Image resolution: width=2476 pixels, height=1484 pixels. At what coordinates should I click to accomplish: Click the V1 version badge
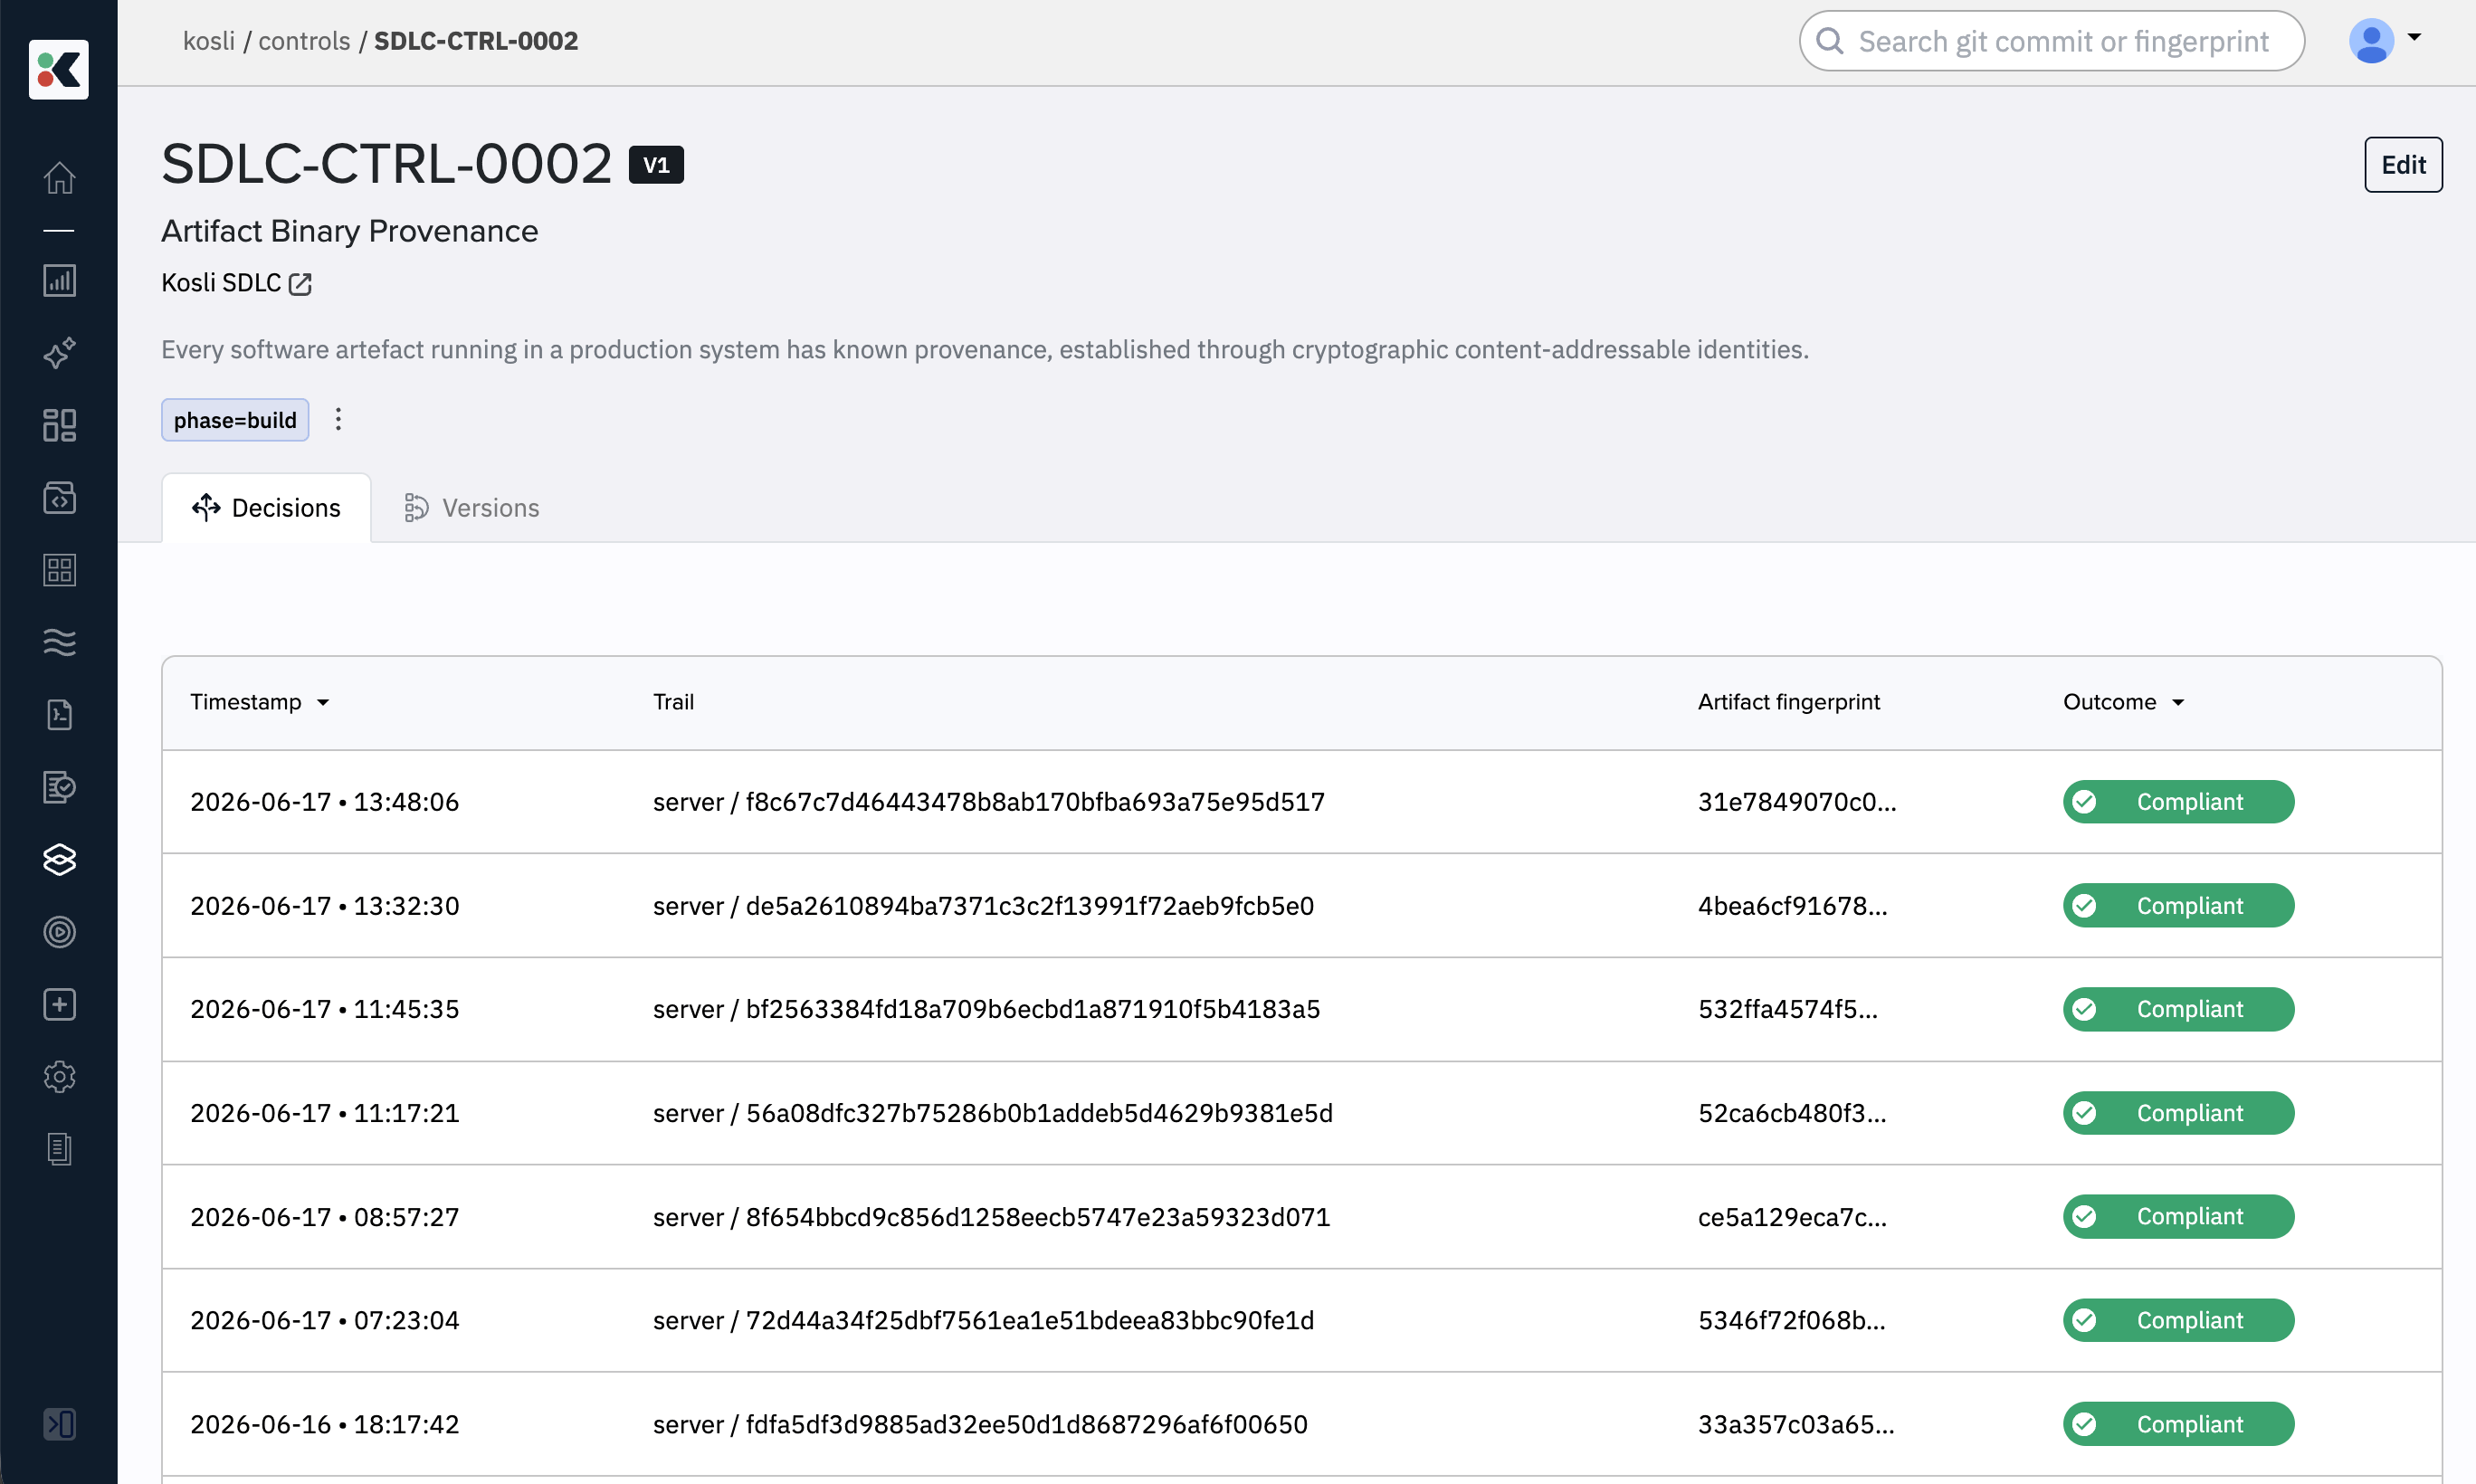coord(656,165)
